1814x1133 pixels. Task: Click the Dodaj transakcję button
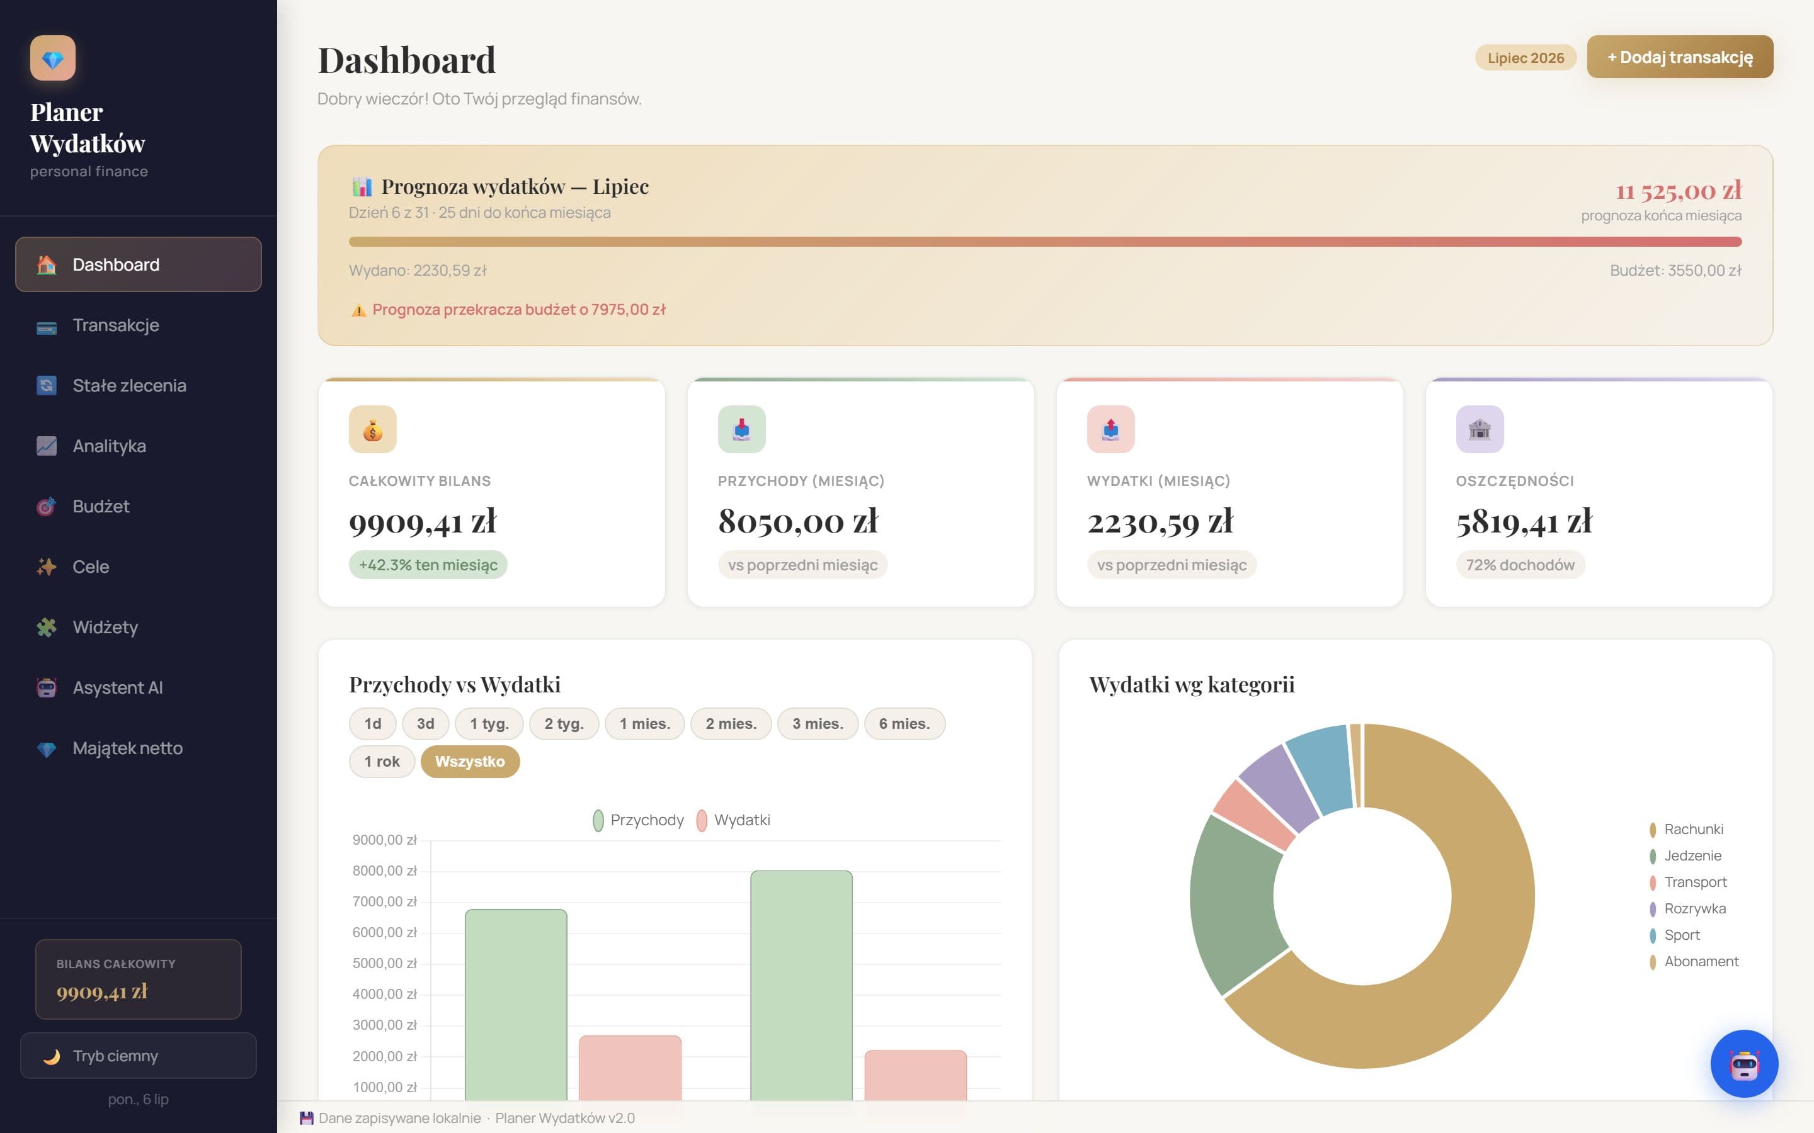(x=1679, y=57)
